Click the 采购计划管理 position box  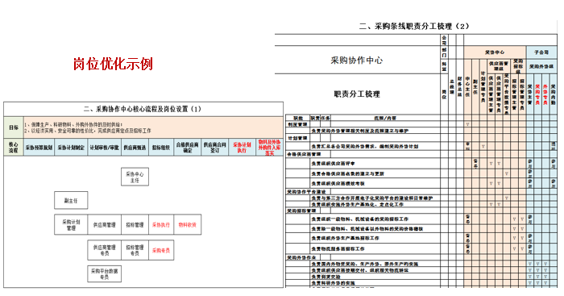(71, 225)
